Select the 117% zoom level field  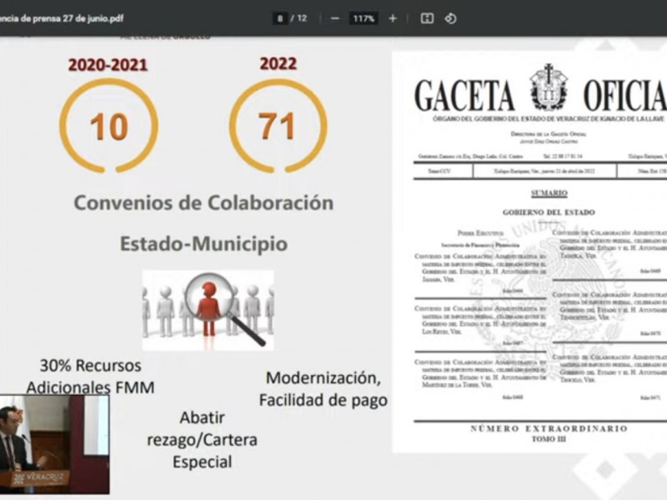[364, 18]
